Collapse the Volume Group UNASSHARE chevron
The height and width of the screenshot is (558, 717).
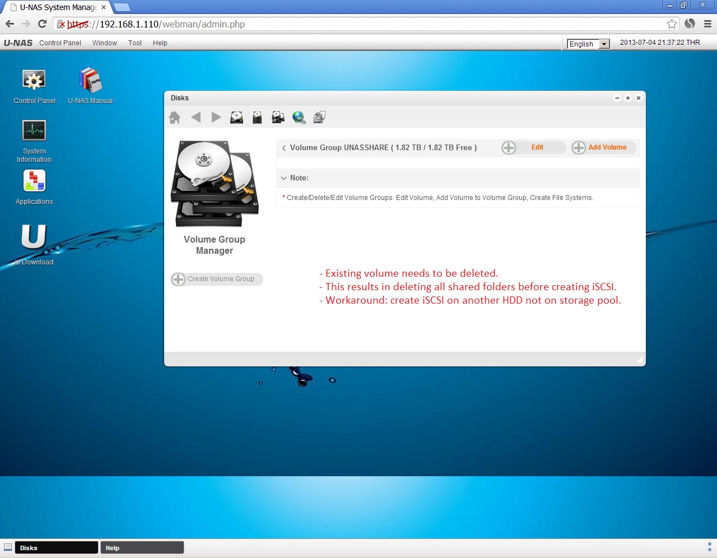point(284,148)
